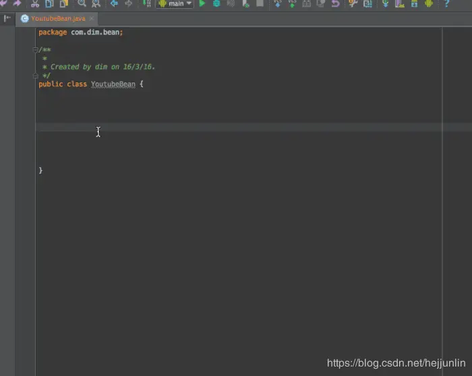The image size is (472, 376).
Task: Click the Undo arrow icon in toolbar
Action: point(3,3)
